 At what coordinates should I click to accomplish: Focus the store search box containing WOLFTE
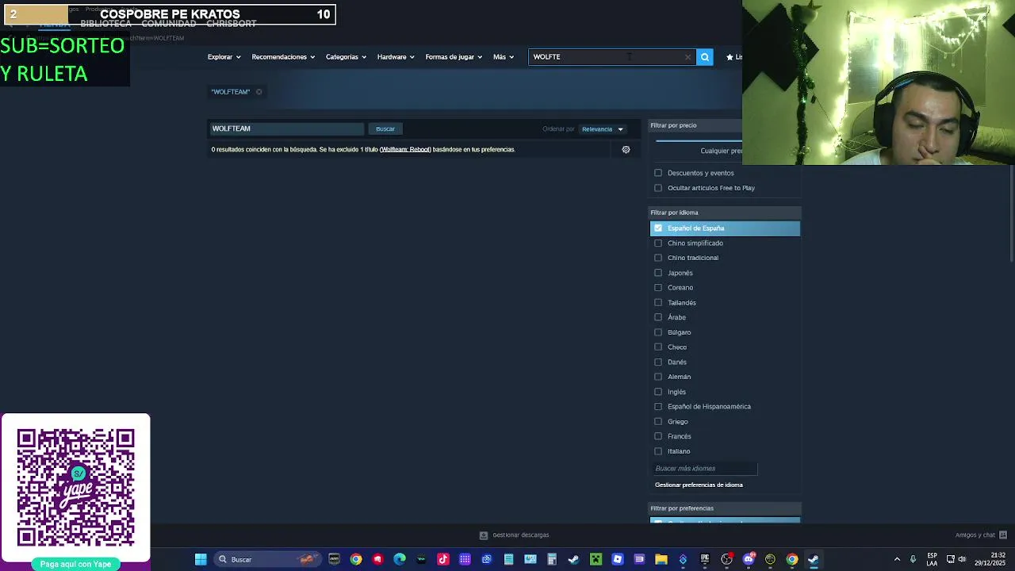611,57
